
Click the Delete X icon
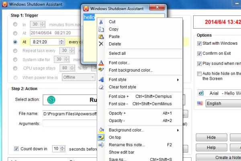(x=101, y=44)
